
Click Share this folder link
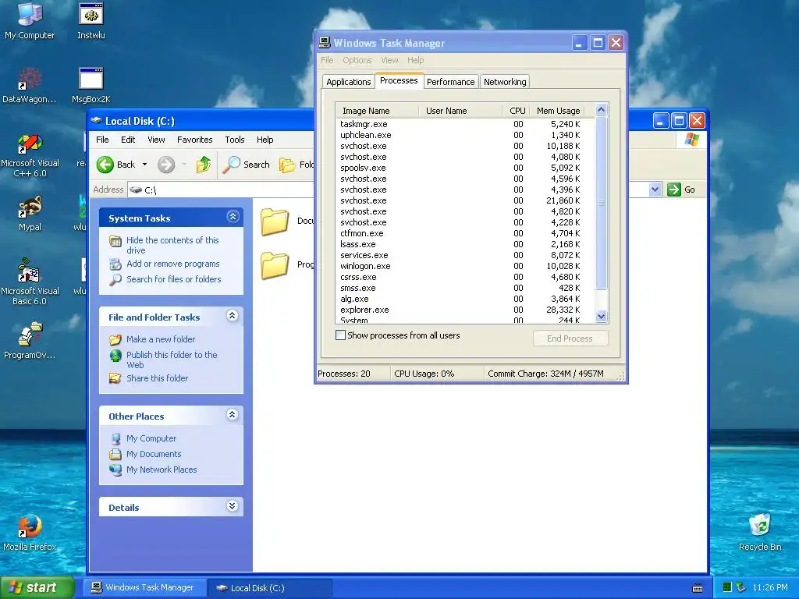tap(157, 378)
